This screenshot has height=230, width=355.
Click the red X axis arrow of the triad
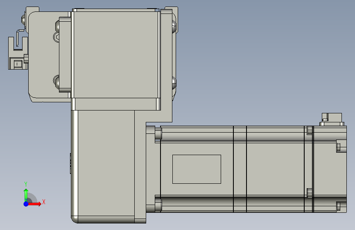coord(35,204)
